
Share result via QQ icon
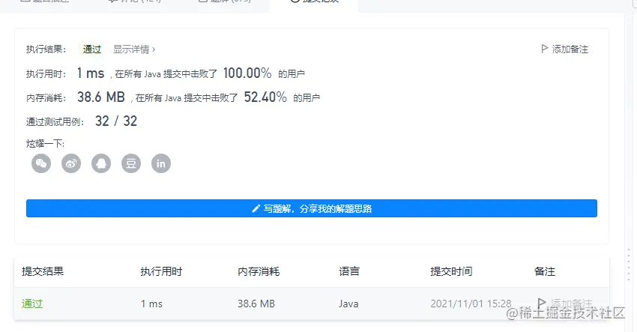point(101,163)
